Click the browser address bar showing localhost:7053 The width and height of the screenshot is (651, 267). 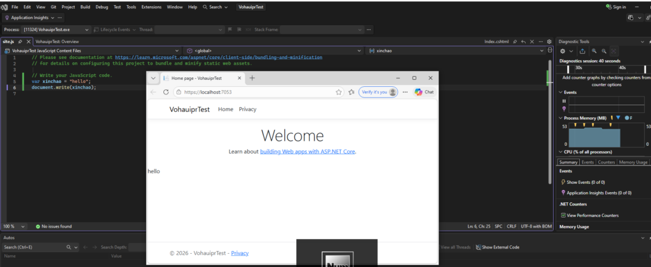click(x=254, y=92)
